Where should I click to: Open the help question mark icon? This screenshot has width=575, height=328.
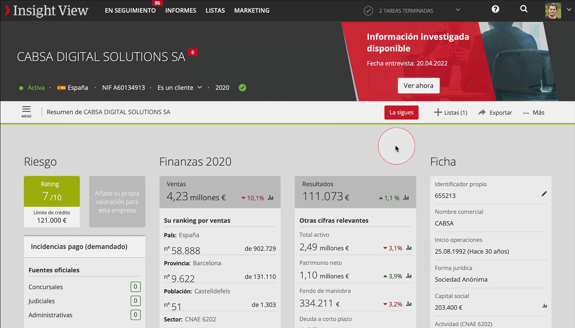tap(495, 9)
